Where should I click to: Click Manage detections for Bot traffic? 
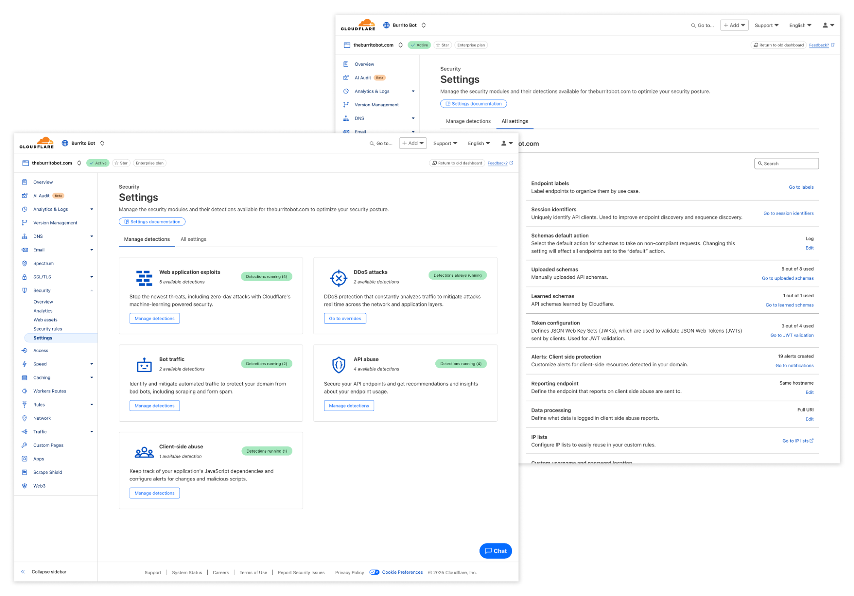click(155, 406)
